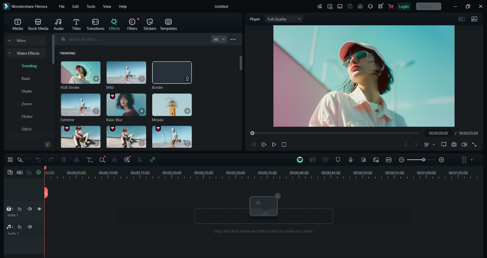This screenshot has width=487, height=258.
Task: Take a snapshot of the player frame
Action: (x=454, y=144)
